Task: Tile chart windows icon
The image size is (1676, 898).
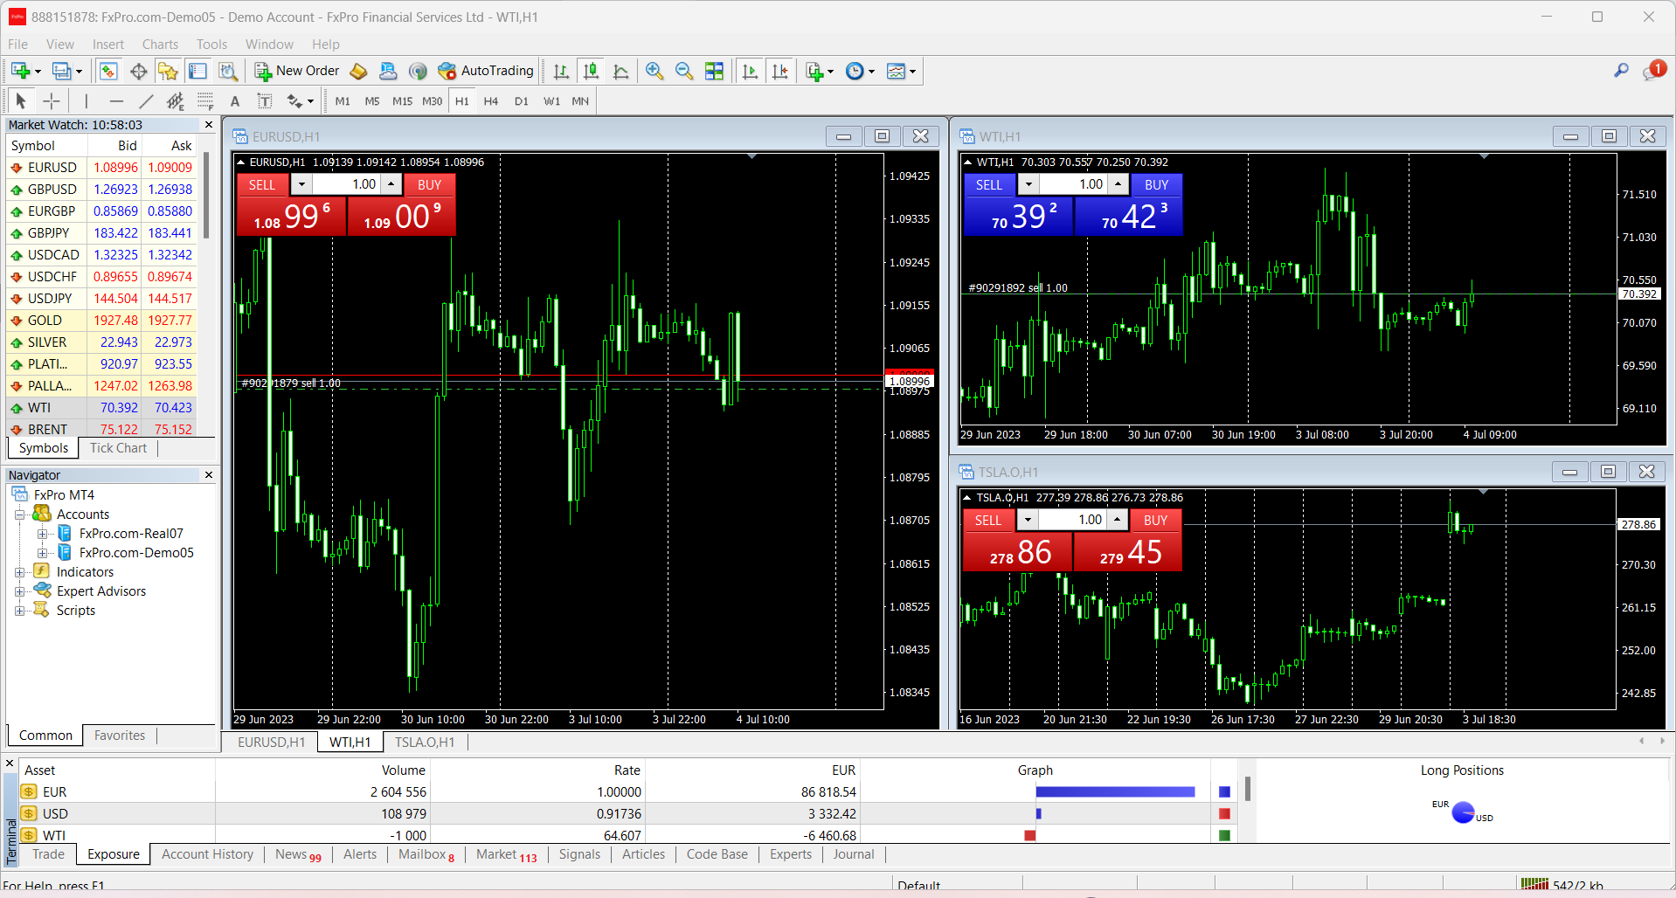Action: [714, 71]
